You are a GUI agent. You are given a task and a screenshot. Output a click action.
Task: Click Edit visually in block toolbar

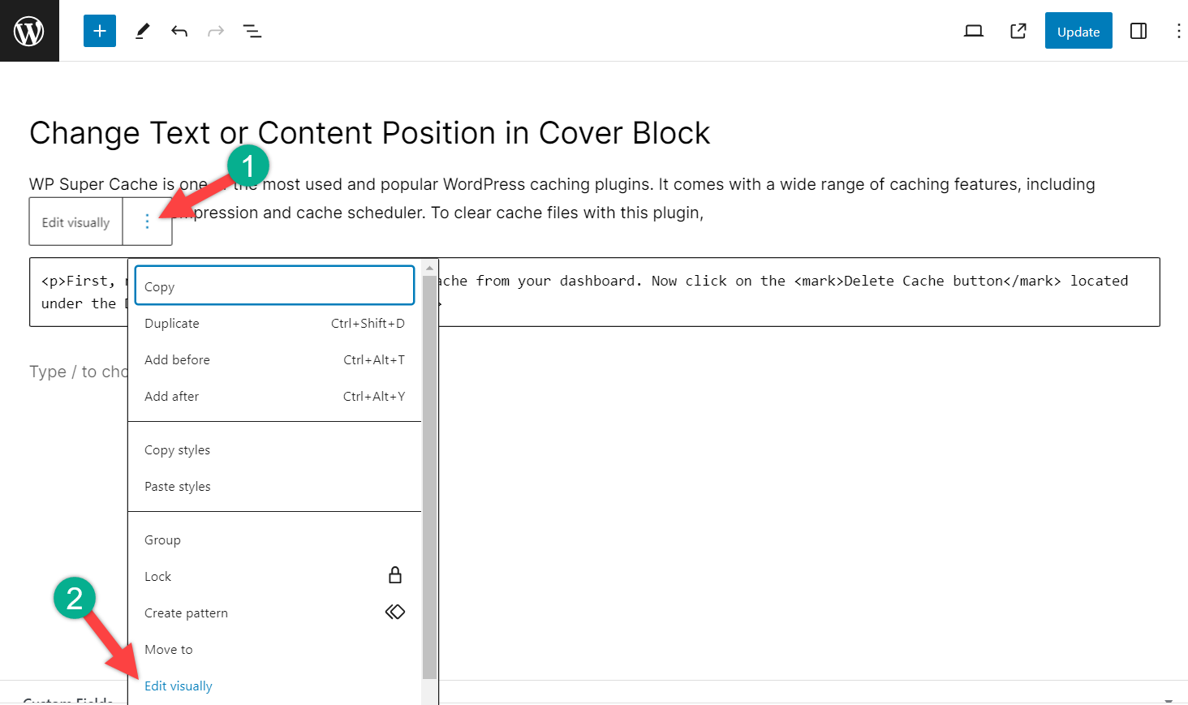75,222
